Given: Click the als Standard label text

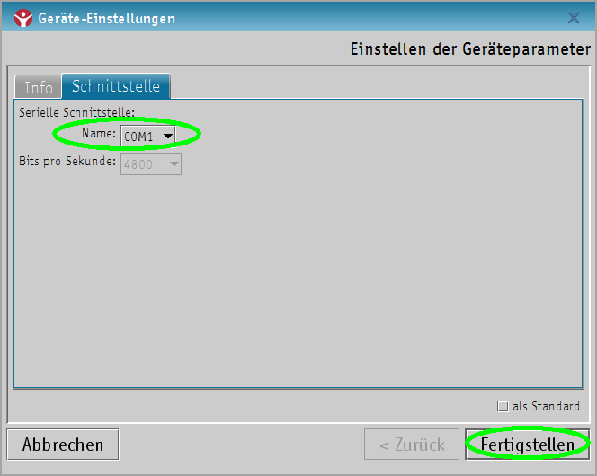Looking at the screenshot, I should coord(546,406).
